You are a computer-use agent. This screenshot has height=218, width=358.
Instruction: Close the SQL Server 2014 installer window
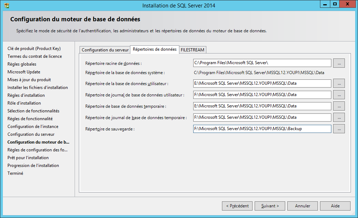pyautogui.click(x=347, y=4)
